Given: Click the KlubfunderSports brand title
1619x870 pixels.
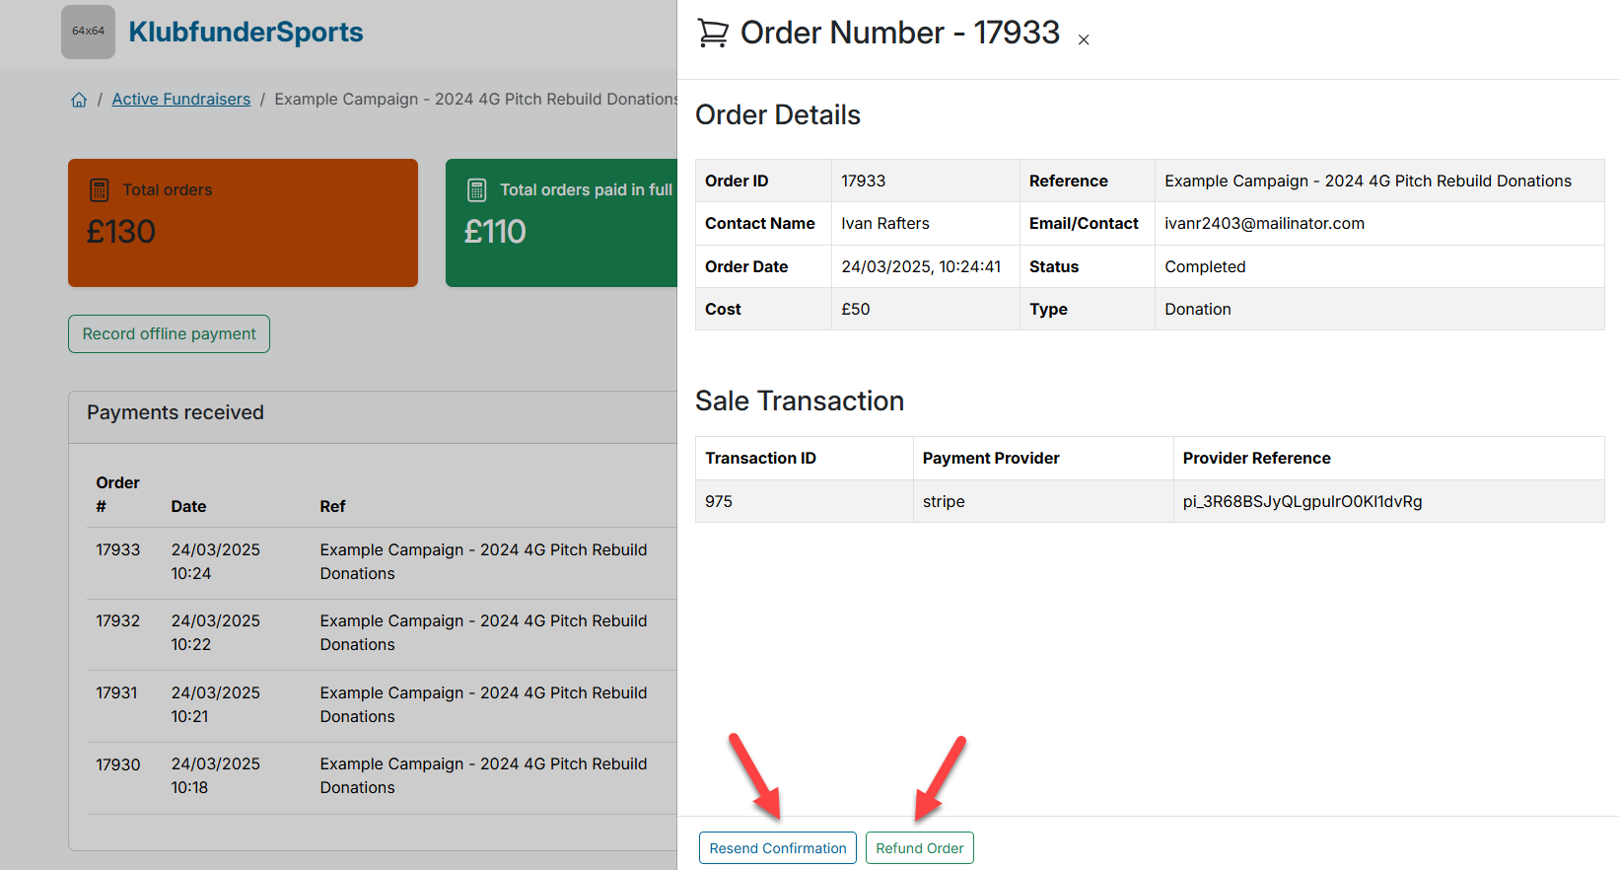Looking at the screenshot, I should (x=246, y=32).
